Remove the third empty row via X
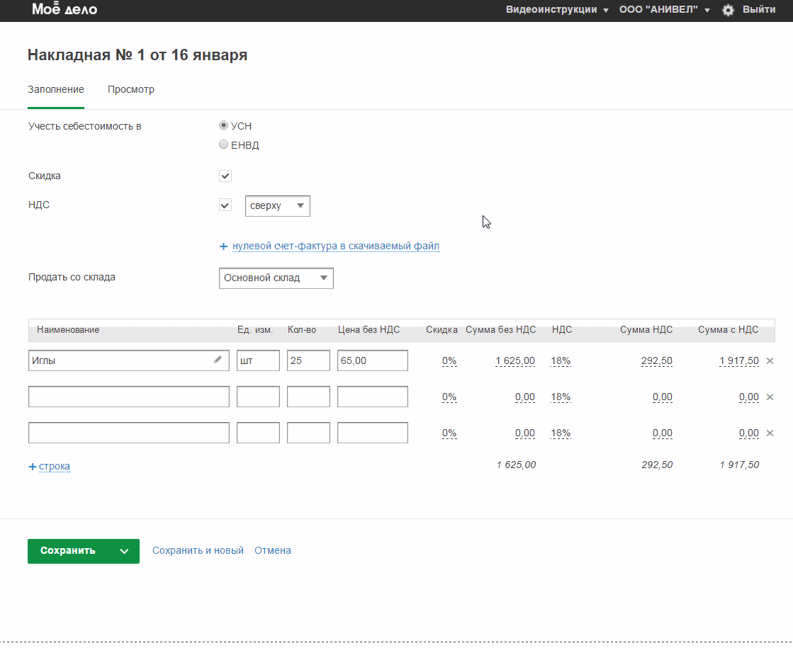Viewport: 793px width, 648px height. 770,433
